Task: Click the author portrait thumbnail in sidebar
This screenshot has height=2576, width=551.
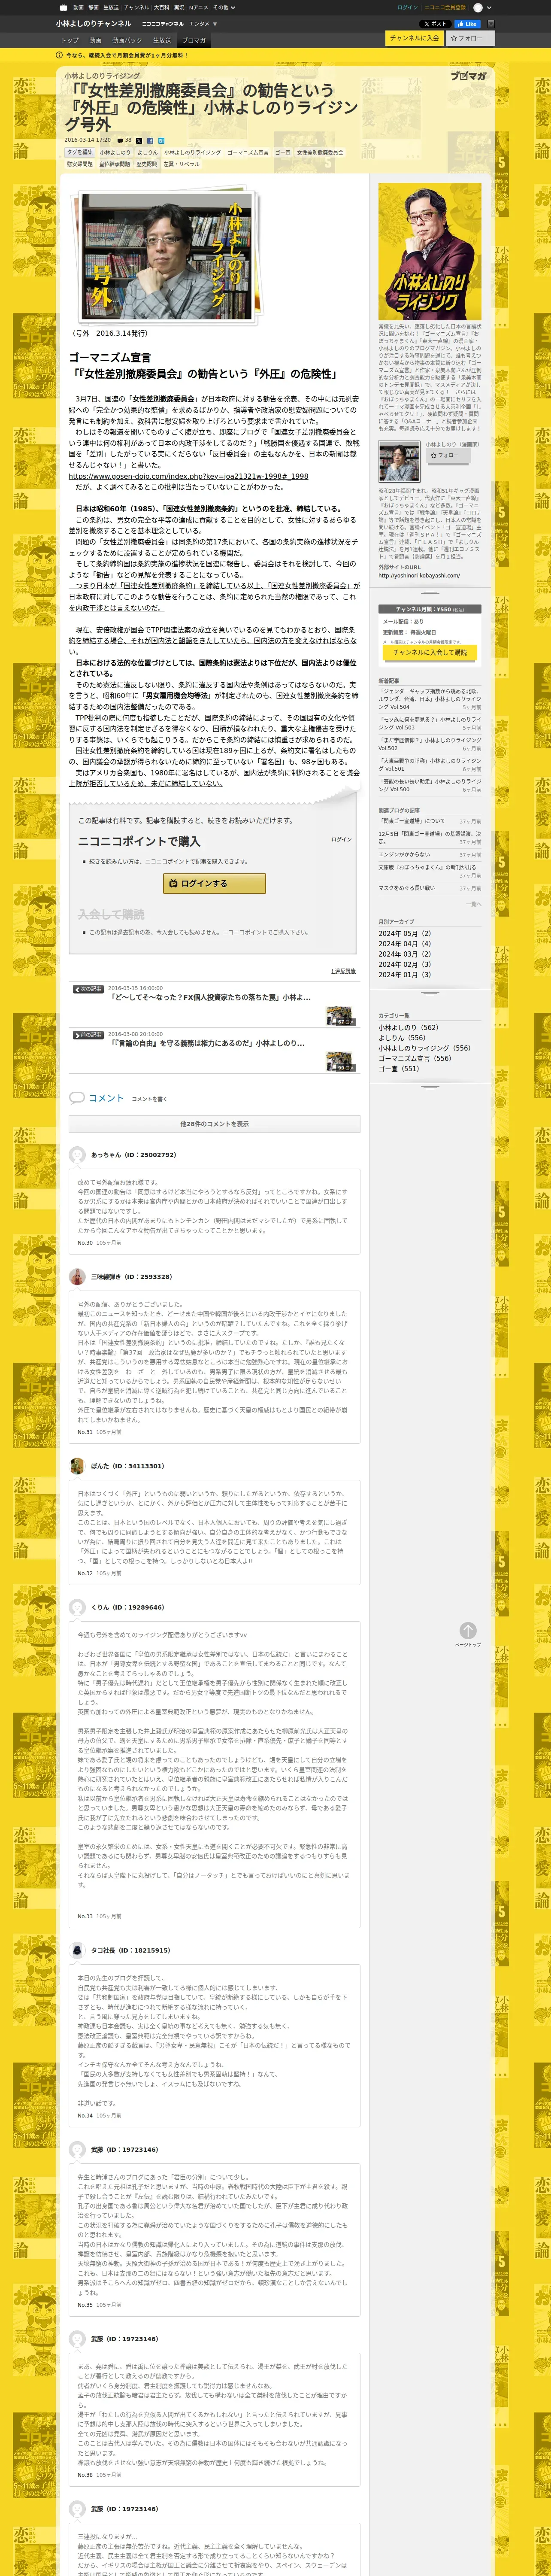Action: point(399,461)
